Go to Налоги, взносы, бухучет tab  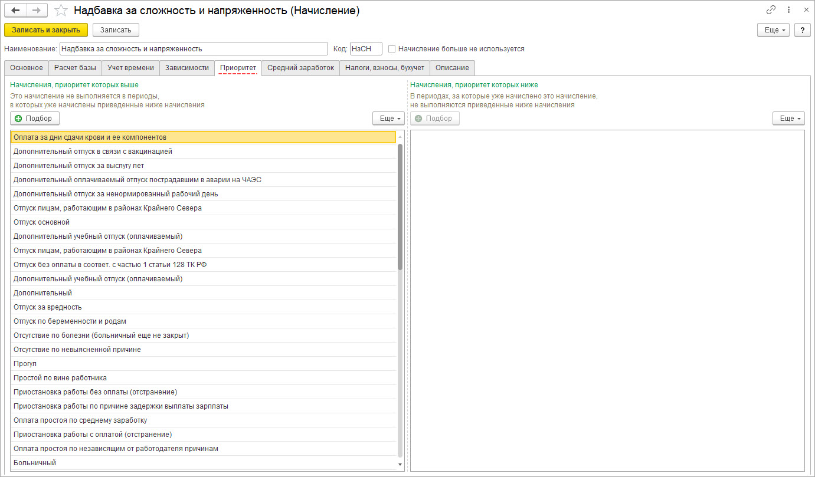pyautogui.click(x=385, y=68)
